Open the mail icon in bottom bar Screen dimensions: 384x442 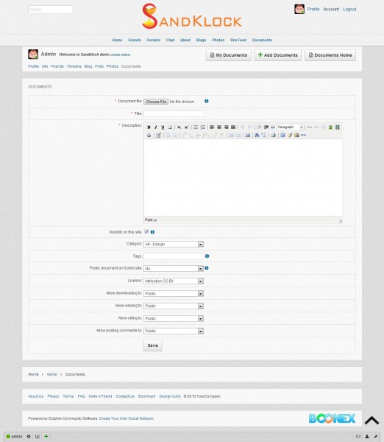358,436
